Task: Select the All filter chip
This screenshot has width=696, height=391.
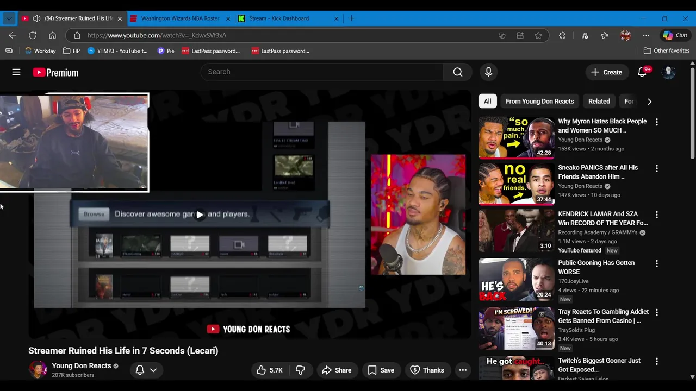Action: click(x=488, y=101)
